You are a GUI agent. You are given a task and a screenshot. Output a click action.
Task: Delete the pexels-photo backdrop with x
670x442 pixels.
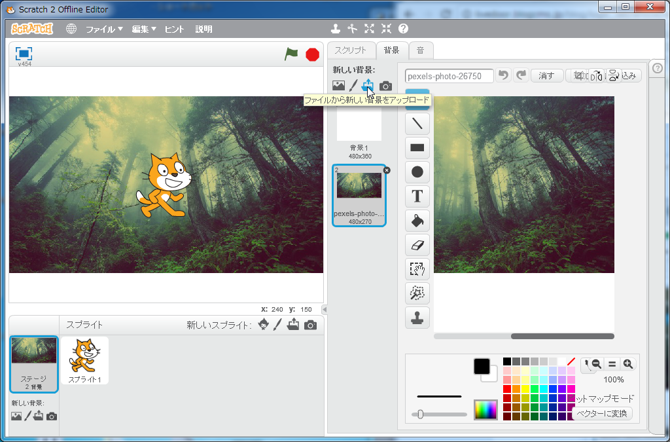(x=387, y=170)
